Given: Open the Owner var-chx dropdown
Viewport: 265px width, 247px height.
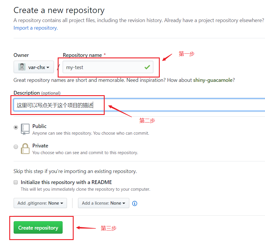Looking at the screenshot, I should coord(34,67).
